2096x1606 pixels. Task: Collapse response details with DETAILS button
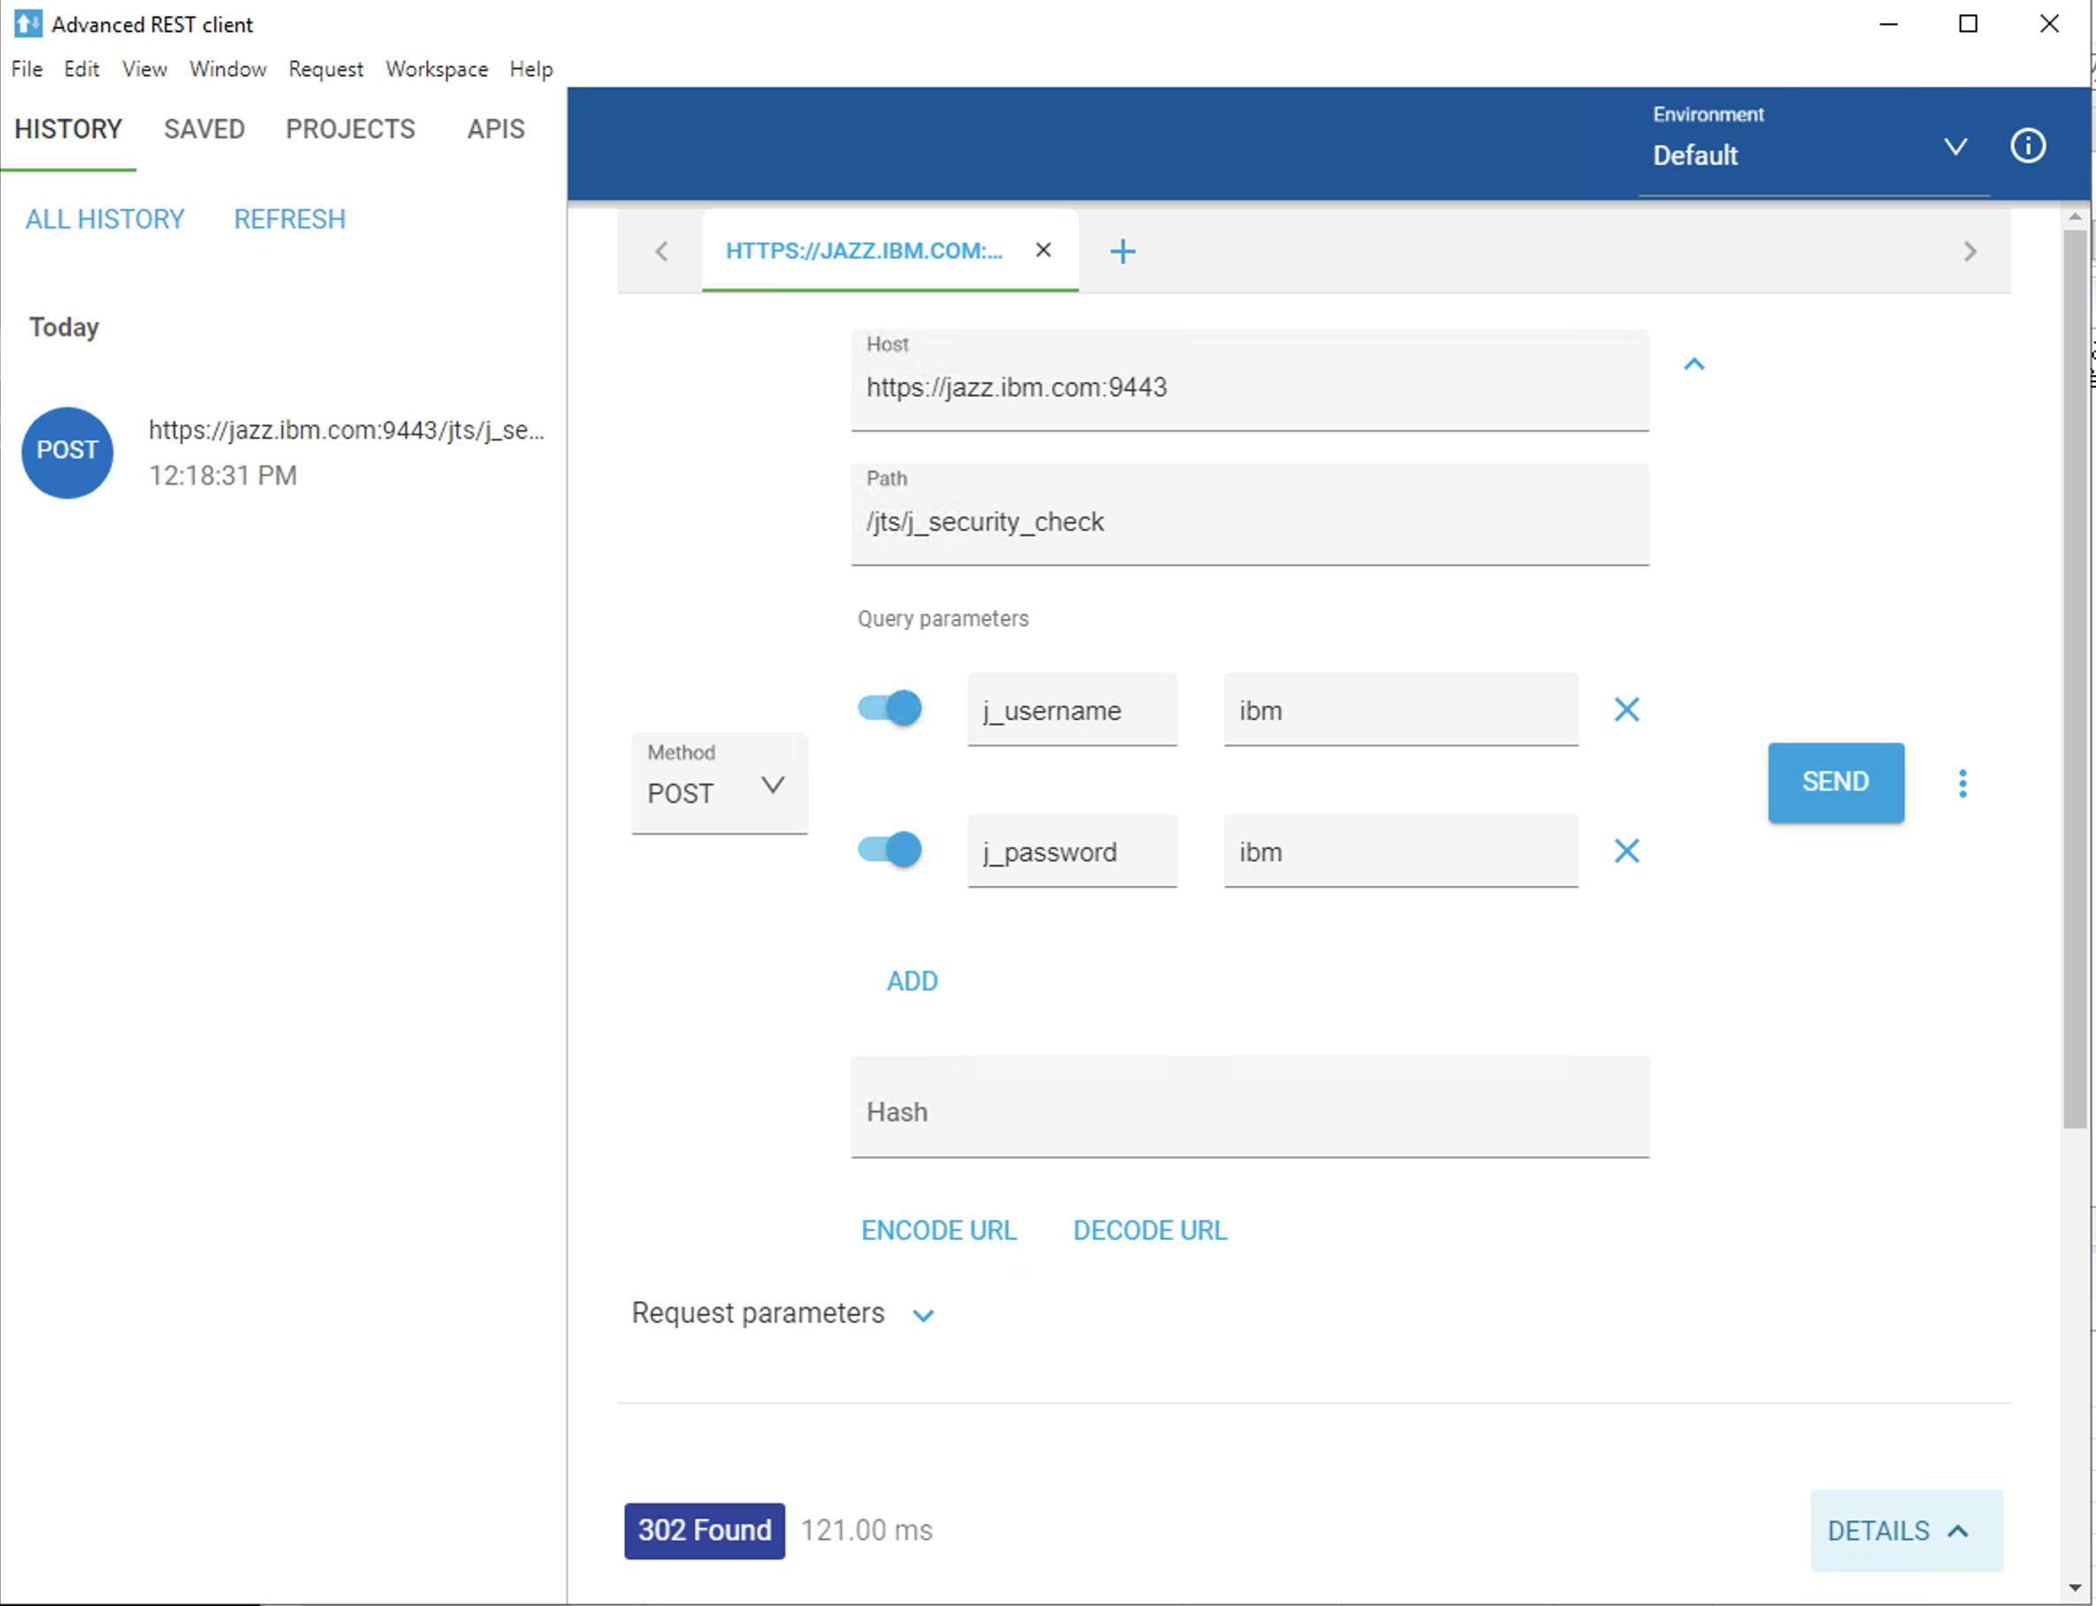click(x=1905, y=1531)
